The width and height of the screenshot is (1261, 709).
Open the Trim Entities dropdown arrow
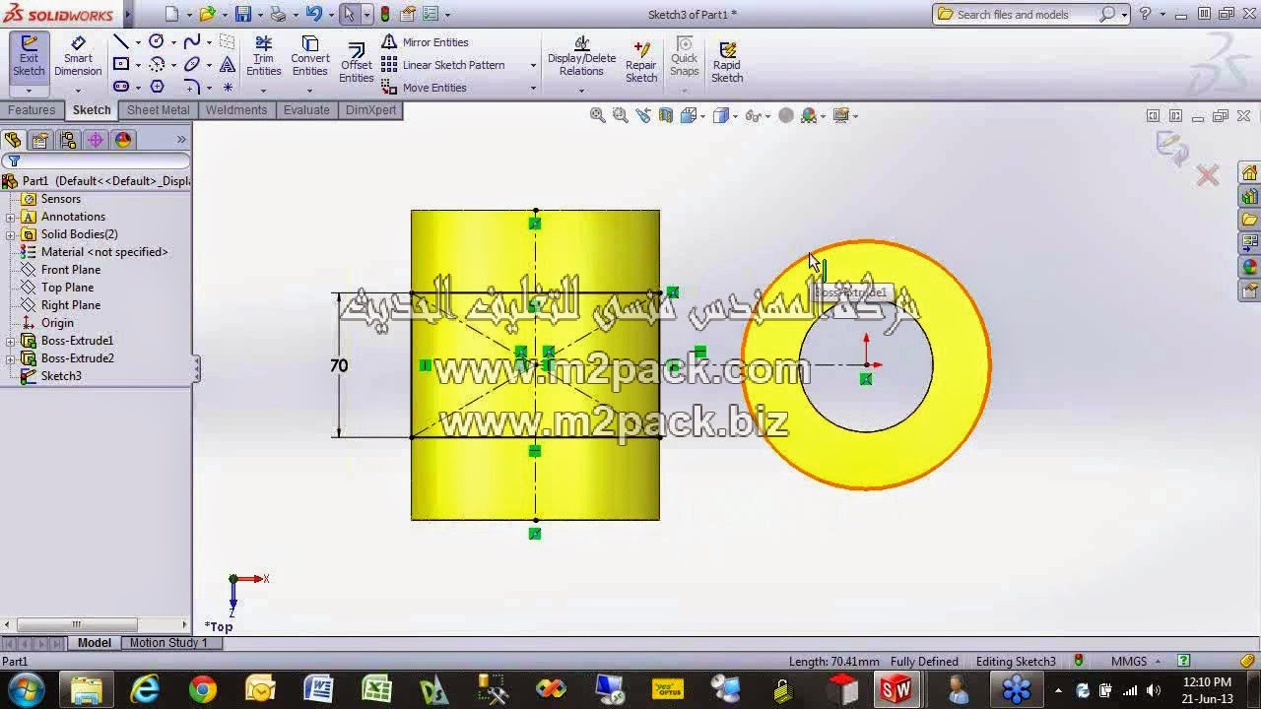click(x=263, y=91)
